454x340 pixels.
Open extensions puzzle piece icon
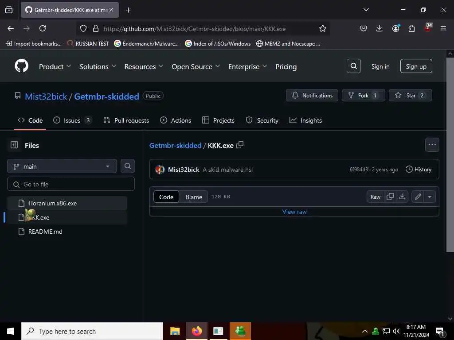411,28
